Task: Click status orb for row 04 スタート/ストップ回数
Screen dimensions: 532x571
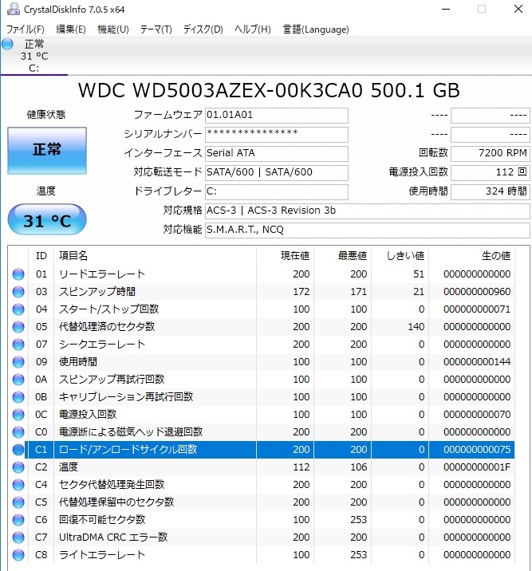Action: (x=18, y=309)
